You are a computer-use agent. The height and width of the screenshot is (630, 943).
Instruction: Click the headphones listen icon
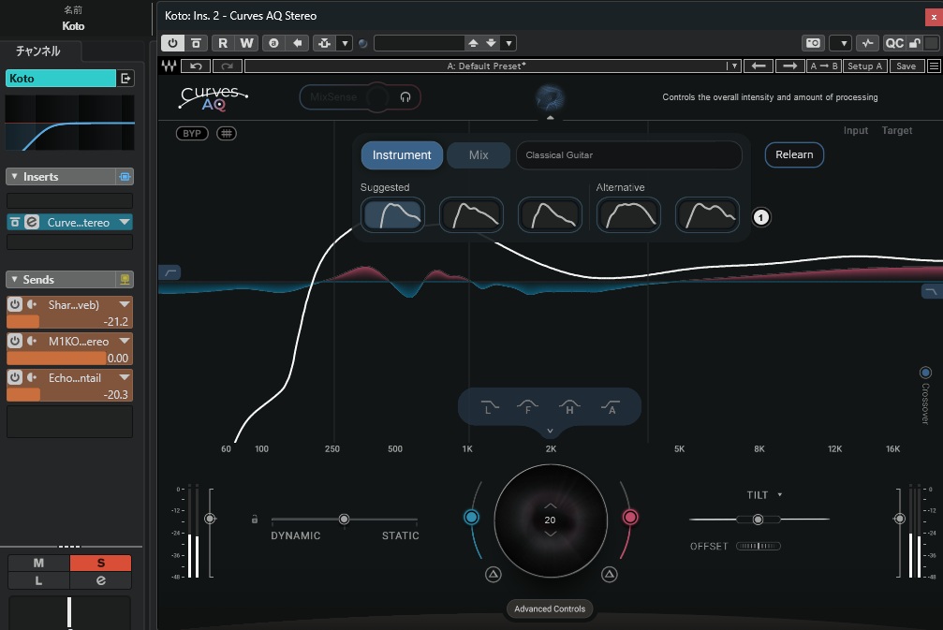[x=405, y=96]
